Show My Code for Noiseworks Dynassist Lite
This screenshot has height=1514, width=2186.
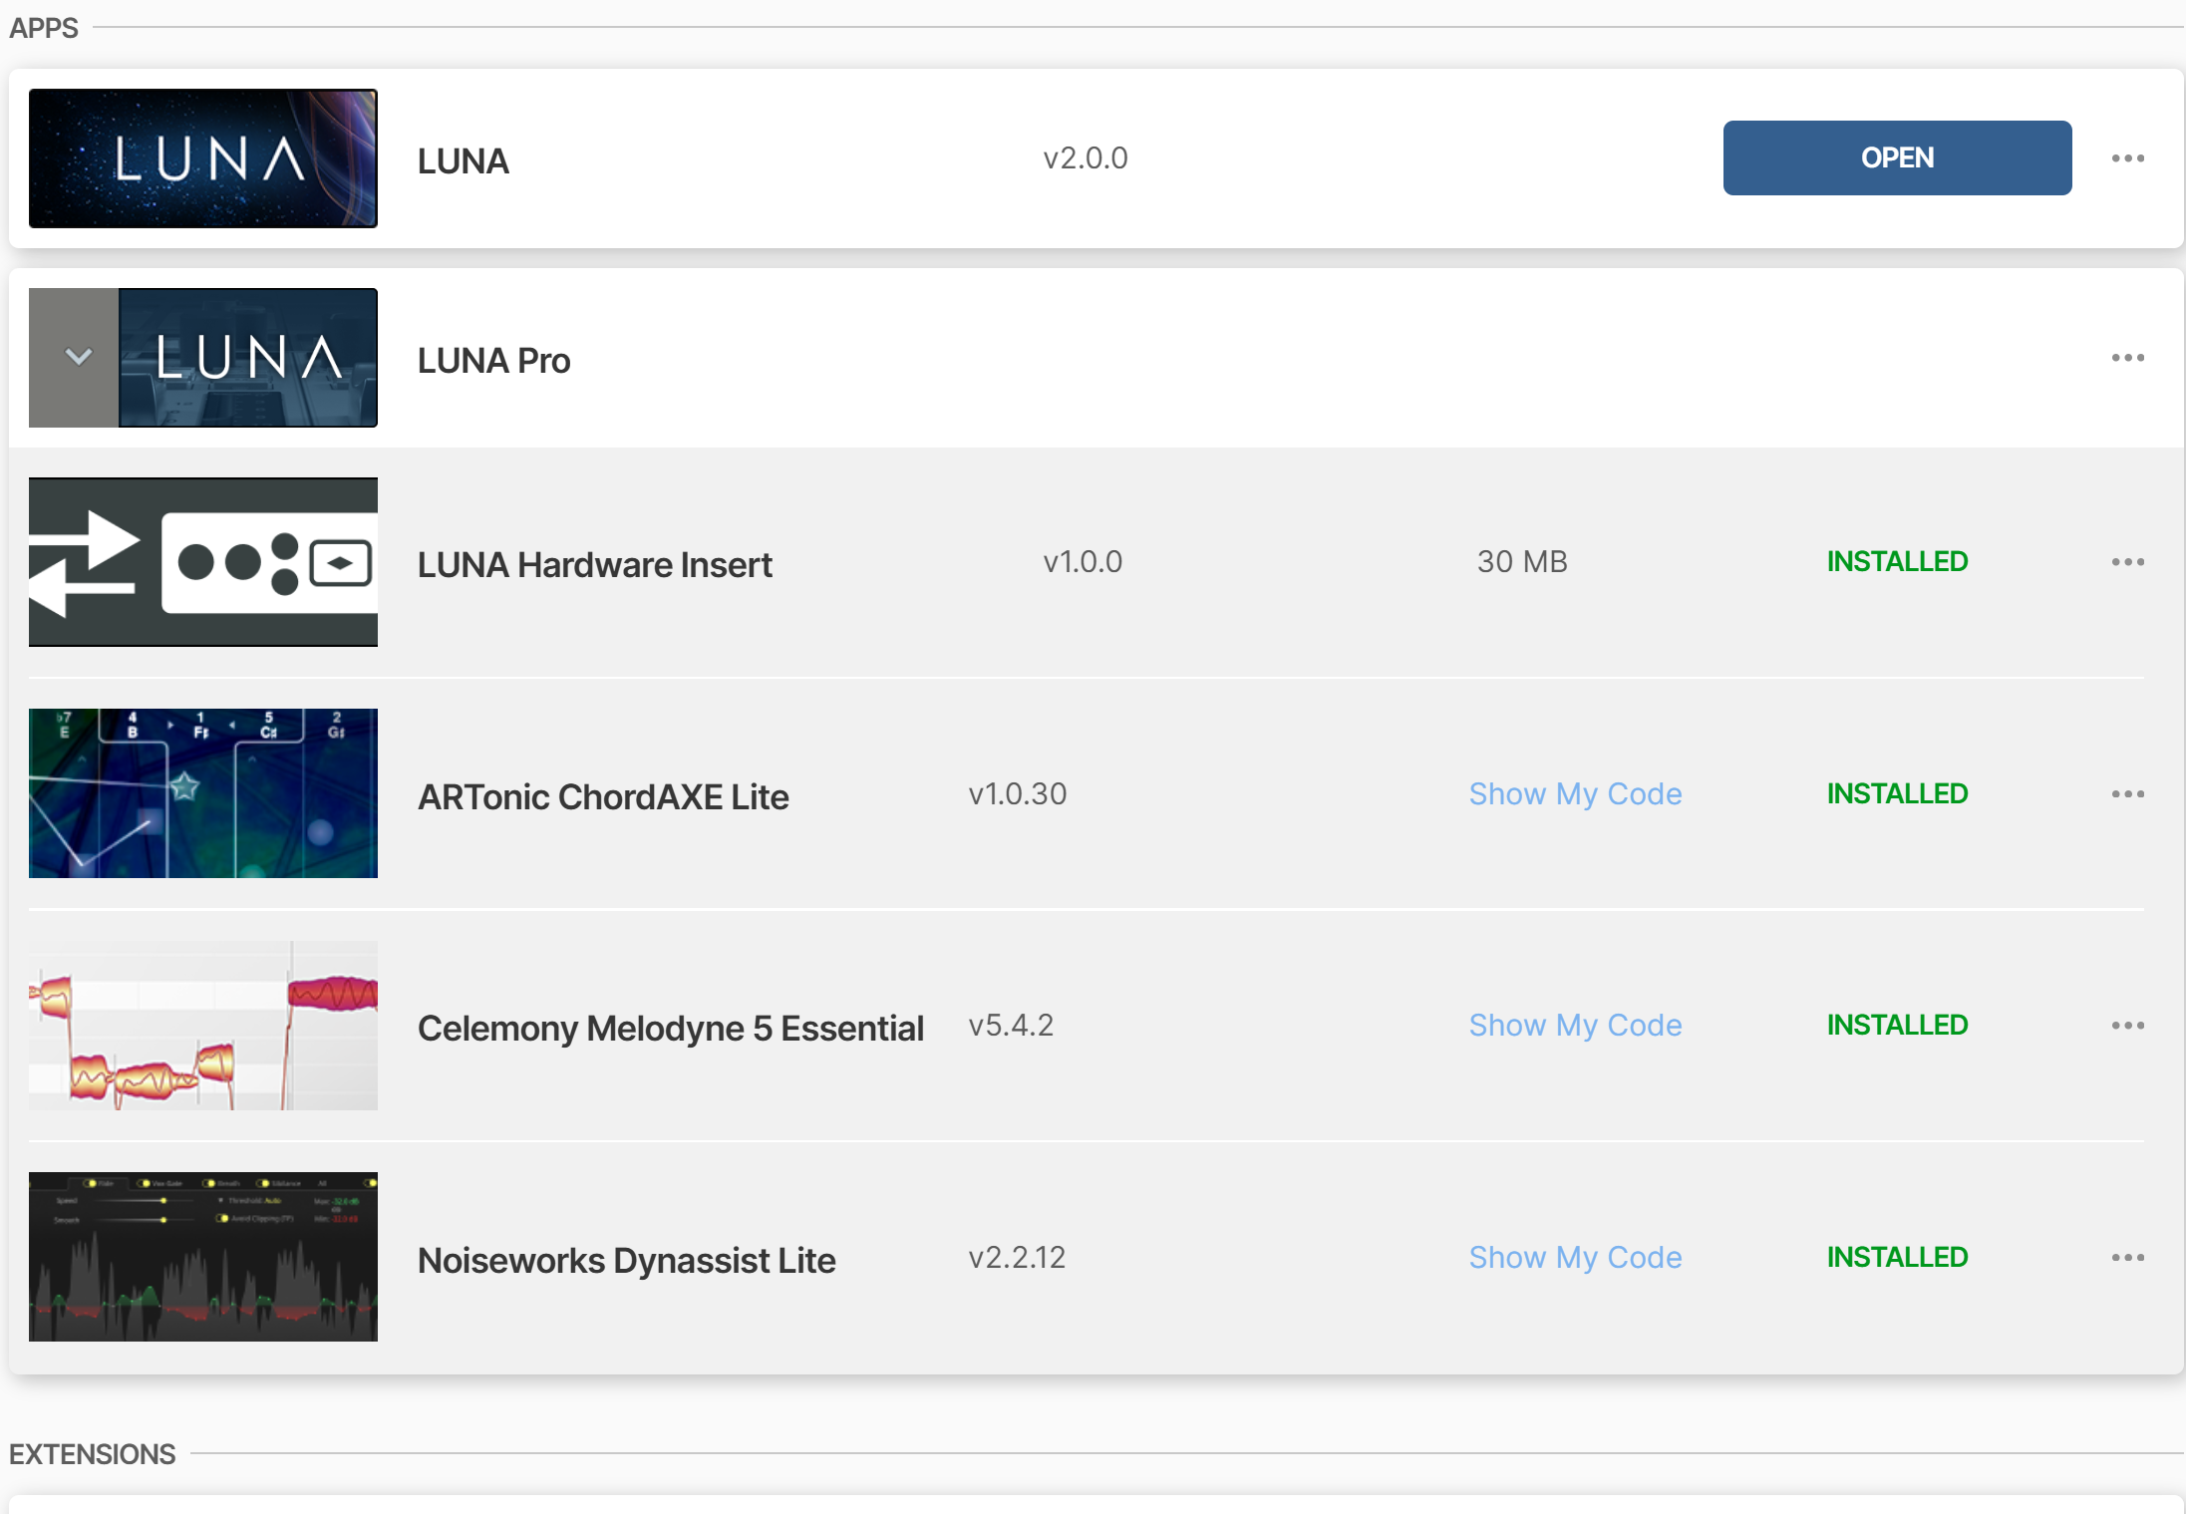tap(1575, 1258)
